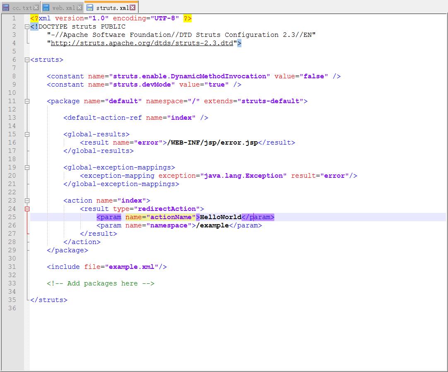Image resolution: width=448 pixels, height=372 pixels.
Task: Click line number 30 in the gutter
Action: tap(12, 259)
